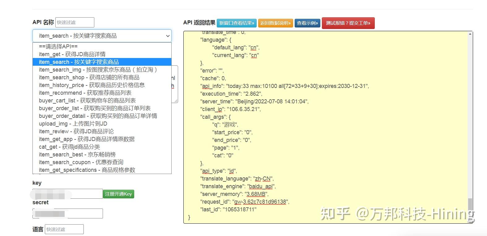Select highlighted item_search - 按关键字搜索商品 option
Screen dimensions: 487x236
pos(102,62)
